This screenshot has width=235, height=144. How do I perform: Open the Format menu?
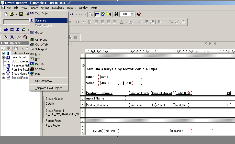pyautogui.click(x=45, y=8)
